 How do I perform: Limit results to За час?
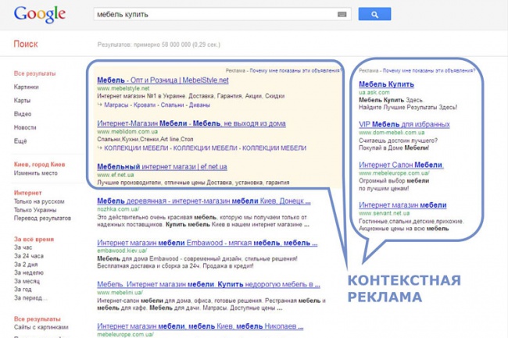(23, 247)
